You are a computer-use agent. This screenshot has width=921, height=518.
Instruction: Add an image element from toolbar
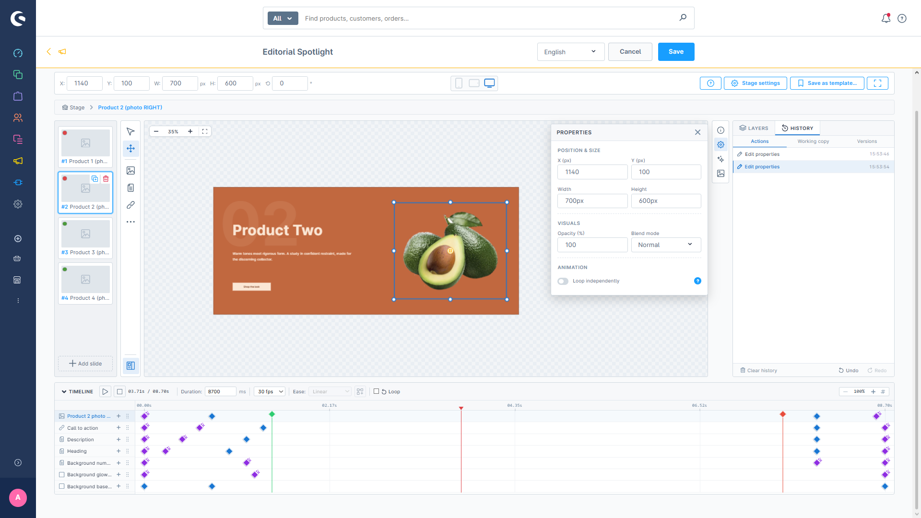pyautogui.click(x=130, y=170)
